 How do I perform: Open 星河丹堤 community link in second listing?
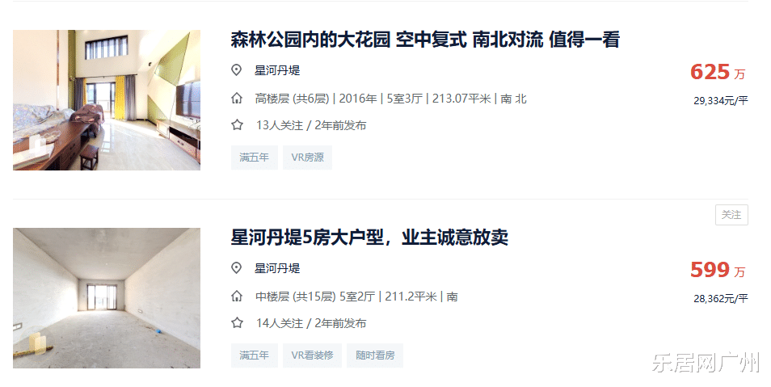[x=277, y=268]
